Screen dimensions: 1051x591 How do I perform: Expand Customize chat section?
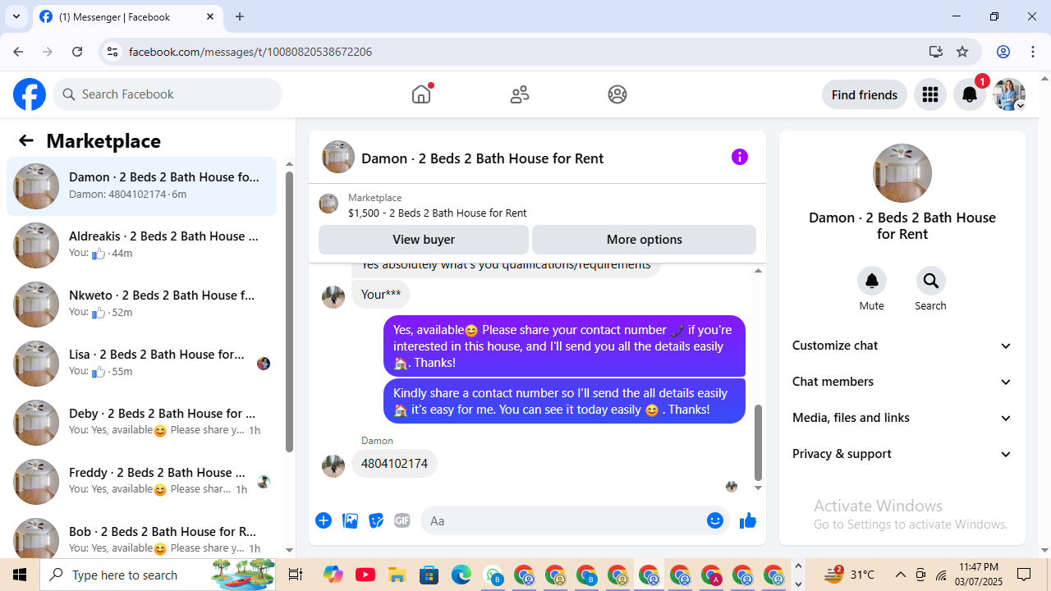pos(902,346)
